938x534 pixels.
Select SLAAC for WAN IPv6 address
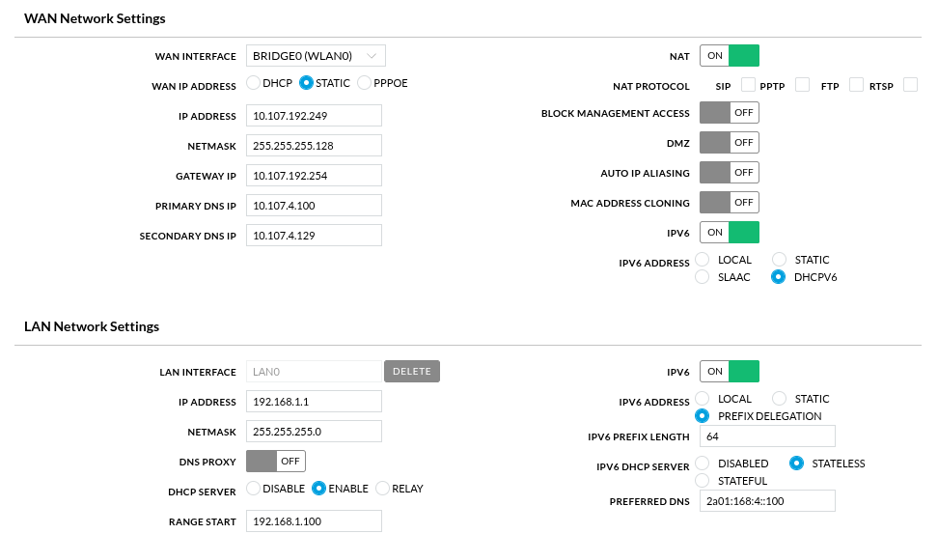click(x=703, y=277)
